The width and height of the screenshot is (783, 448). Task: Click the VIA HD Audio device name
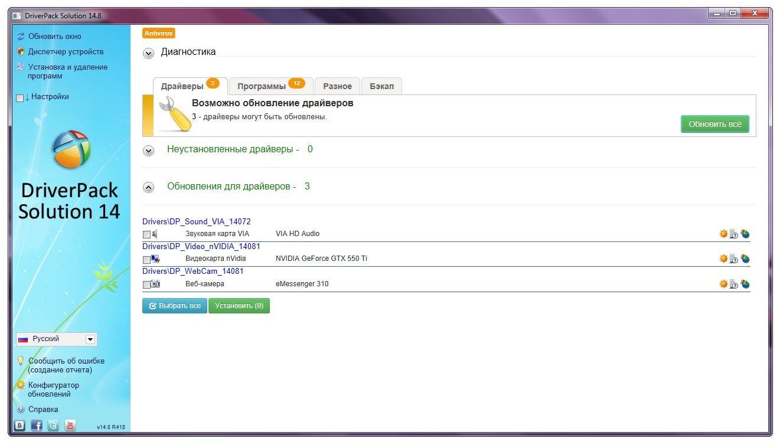tap(298, 234)
